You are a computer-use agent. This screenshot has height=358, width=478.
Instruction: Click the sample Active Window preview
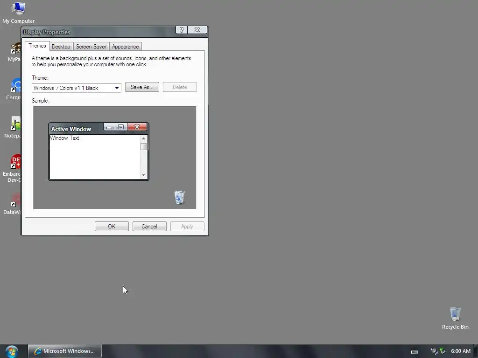(x=98, y=151)
